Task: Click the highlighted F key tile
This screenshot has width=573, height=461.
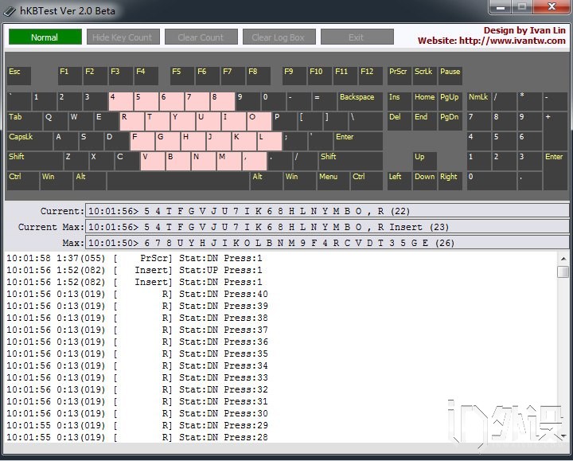Action: [x=142, y=141]
